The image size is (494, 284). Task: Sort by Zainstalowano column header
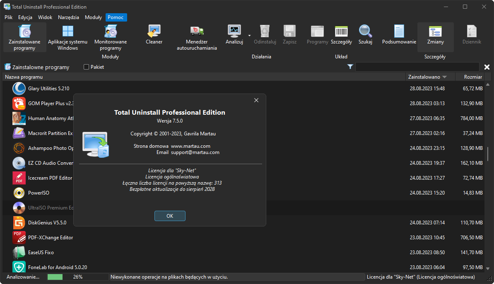pyautogui.click(x=430, y=77)
